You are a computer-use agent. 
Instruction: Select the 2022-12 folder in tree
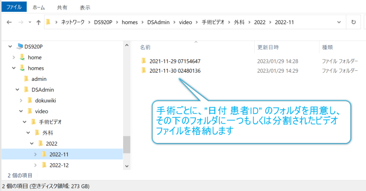(59, 165)
